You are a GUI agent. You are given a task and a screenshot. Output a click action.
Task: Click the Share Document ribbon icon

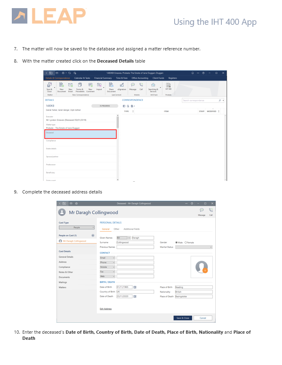point(111,85)
